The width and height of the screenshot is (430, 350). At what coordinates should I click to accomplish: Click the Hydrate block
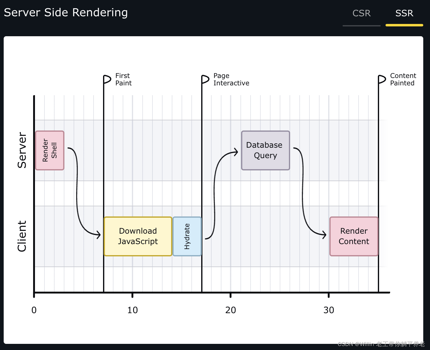(187, 236)
